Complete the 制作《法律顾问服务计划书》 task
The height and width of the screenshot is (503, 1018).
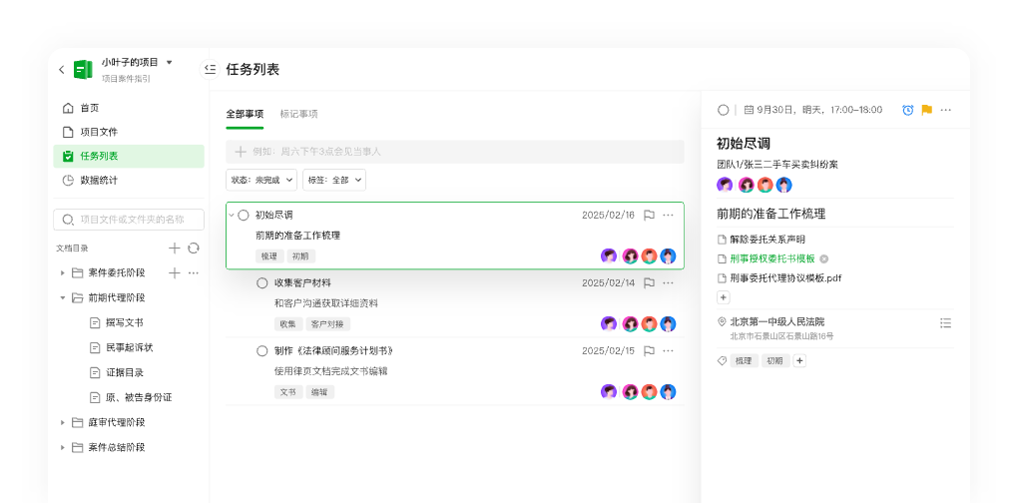(x=262, y=351)
